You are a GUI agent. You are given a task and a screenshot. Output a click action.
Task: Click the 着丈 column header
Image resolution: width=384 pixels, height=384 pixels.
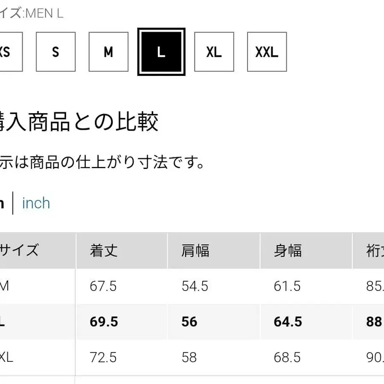[x=103, y=251]
